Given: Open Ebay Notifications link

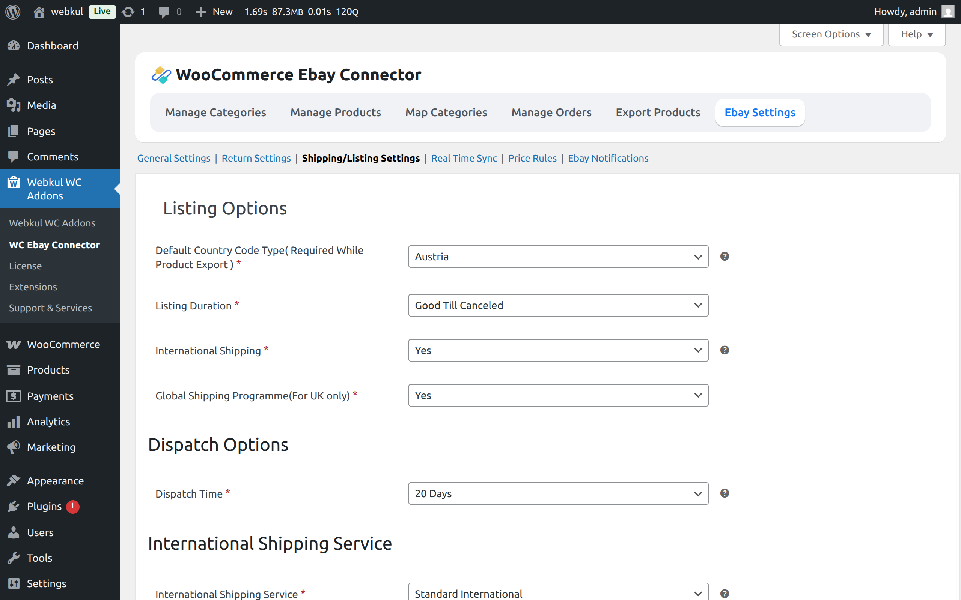Looking at the screenshot, I should pyautogui.click(x=608, y=158).
